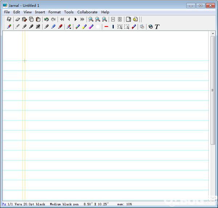The height and width of the screenshot is (208, 218).
Task: Switch to continuous stacked page view
Action: (x=113, y=19)
